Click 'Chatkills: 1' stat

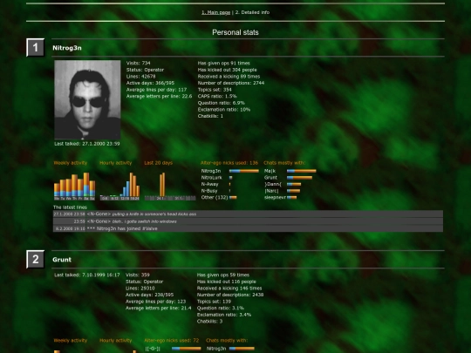[x=210, y=116]
